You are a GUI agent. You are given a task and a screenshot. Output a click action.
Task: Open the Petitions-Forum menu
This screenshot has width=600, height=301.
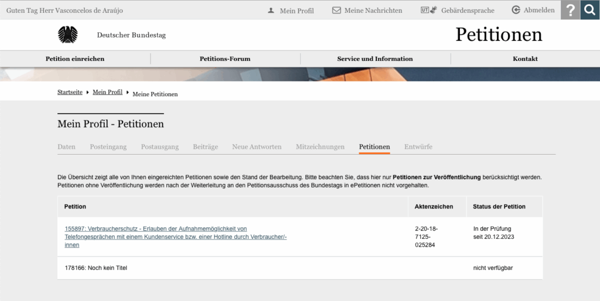pos(225,59)
